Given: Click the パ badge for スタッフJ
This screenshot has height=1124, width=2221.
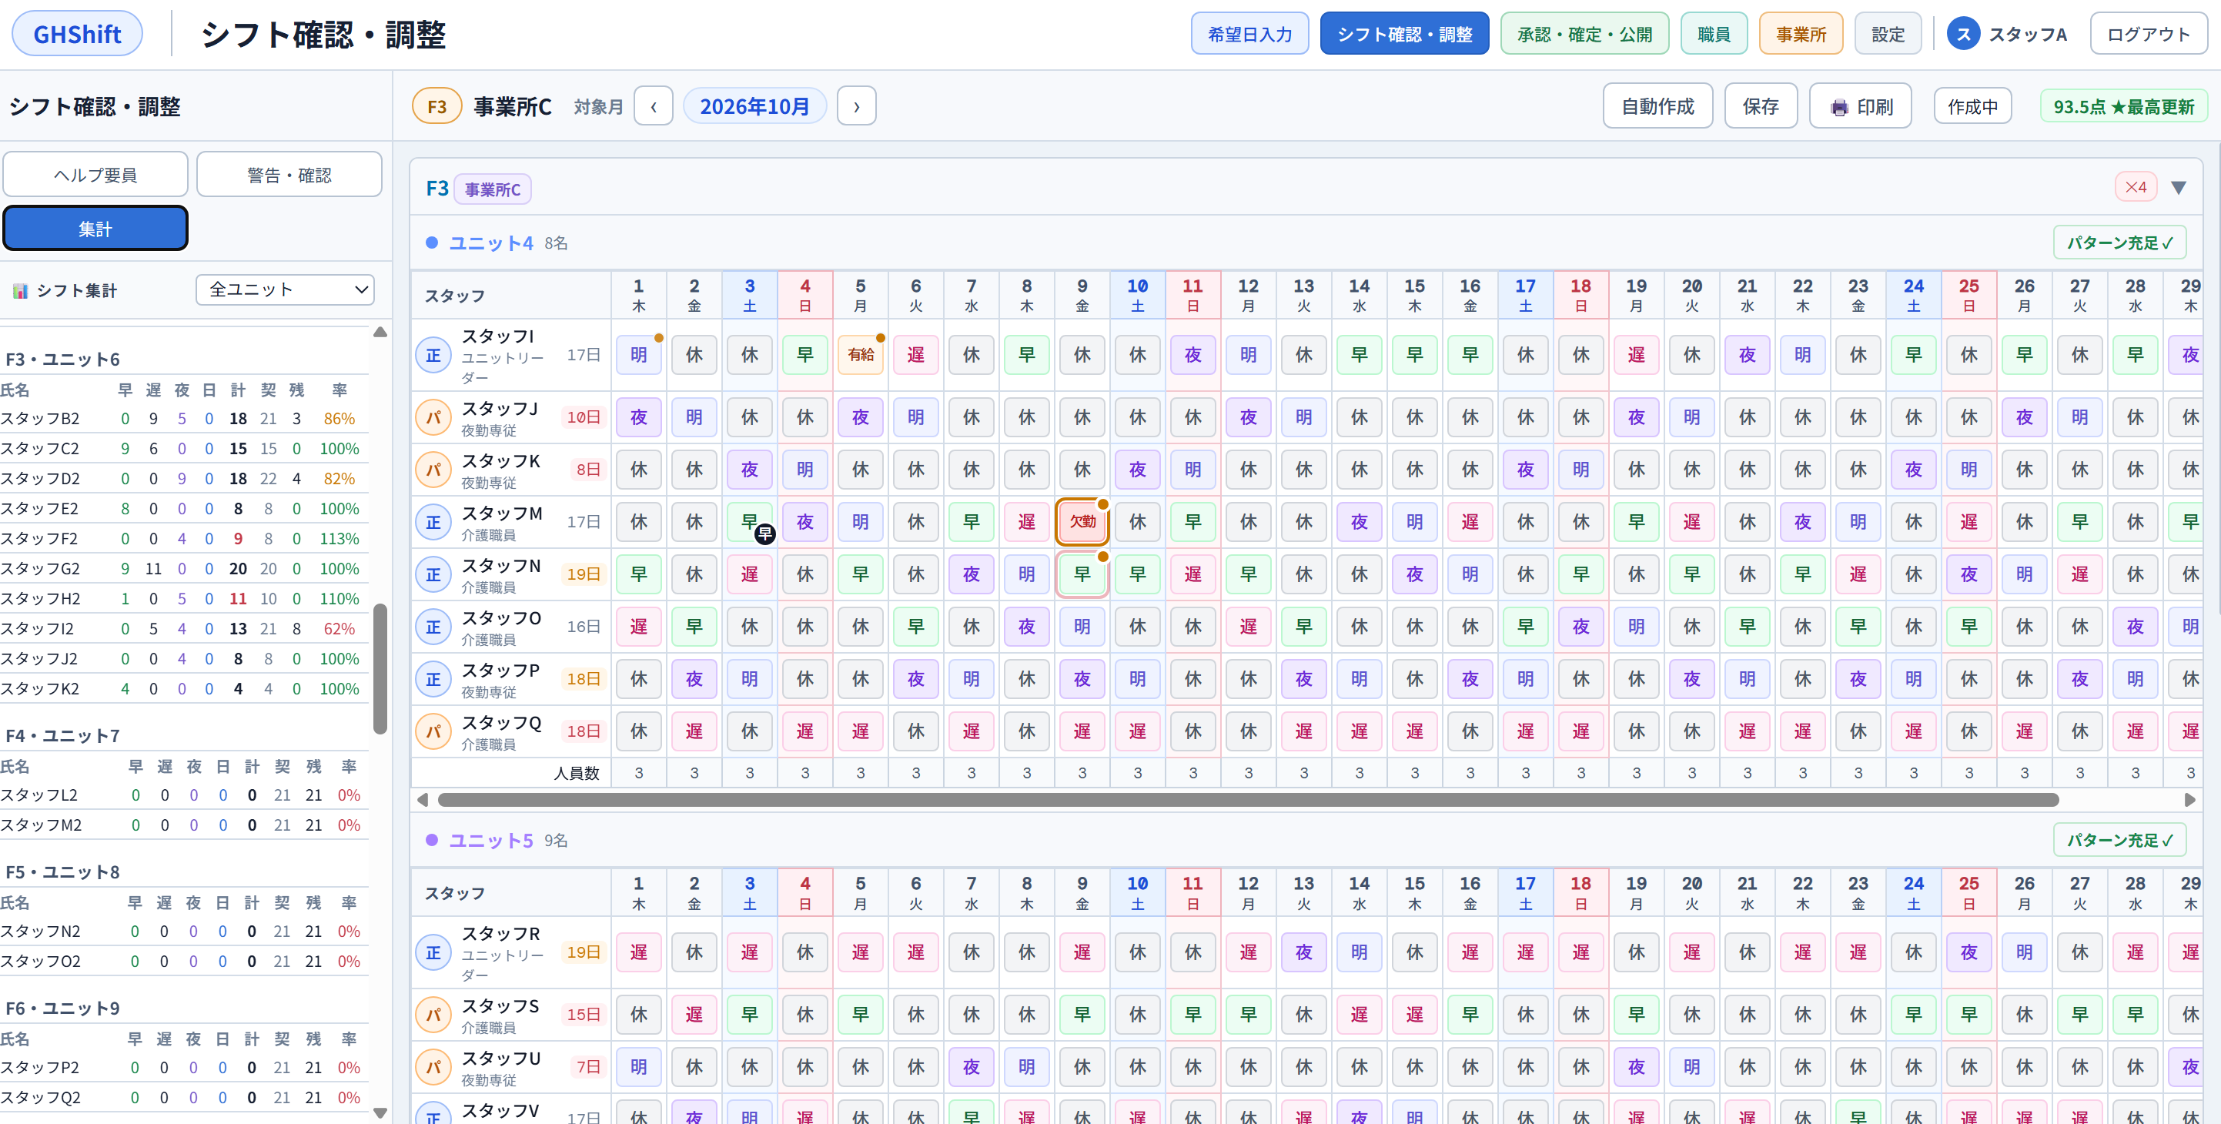Looking at the screenshot, I should pos(433,417).
